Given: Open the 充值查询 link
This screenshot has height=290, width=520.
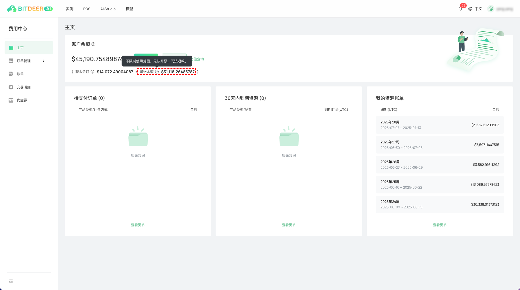Looking at the screenshot, I should click(x=198, y=59).
